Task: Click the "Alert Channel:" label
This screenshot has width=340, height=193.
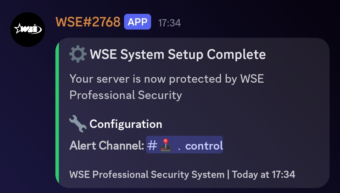Action: pos(107,145)
